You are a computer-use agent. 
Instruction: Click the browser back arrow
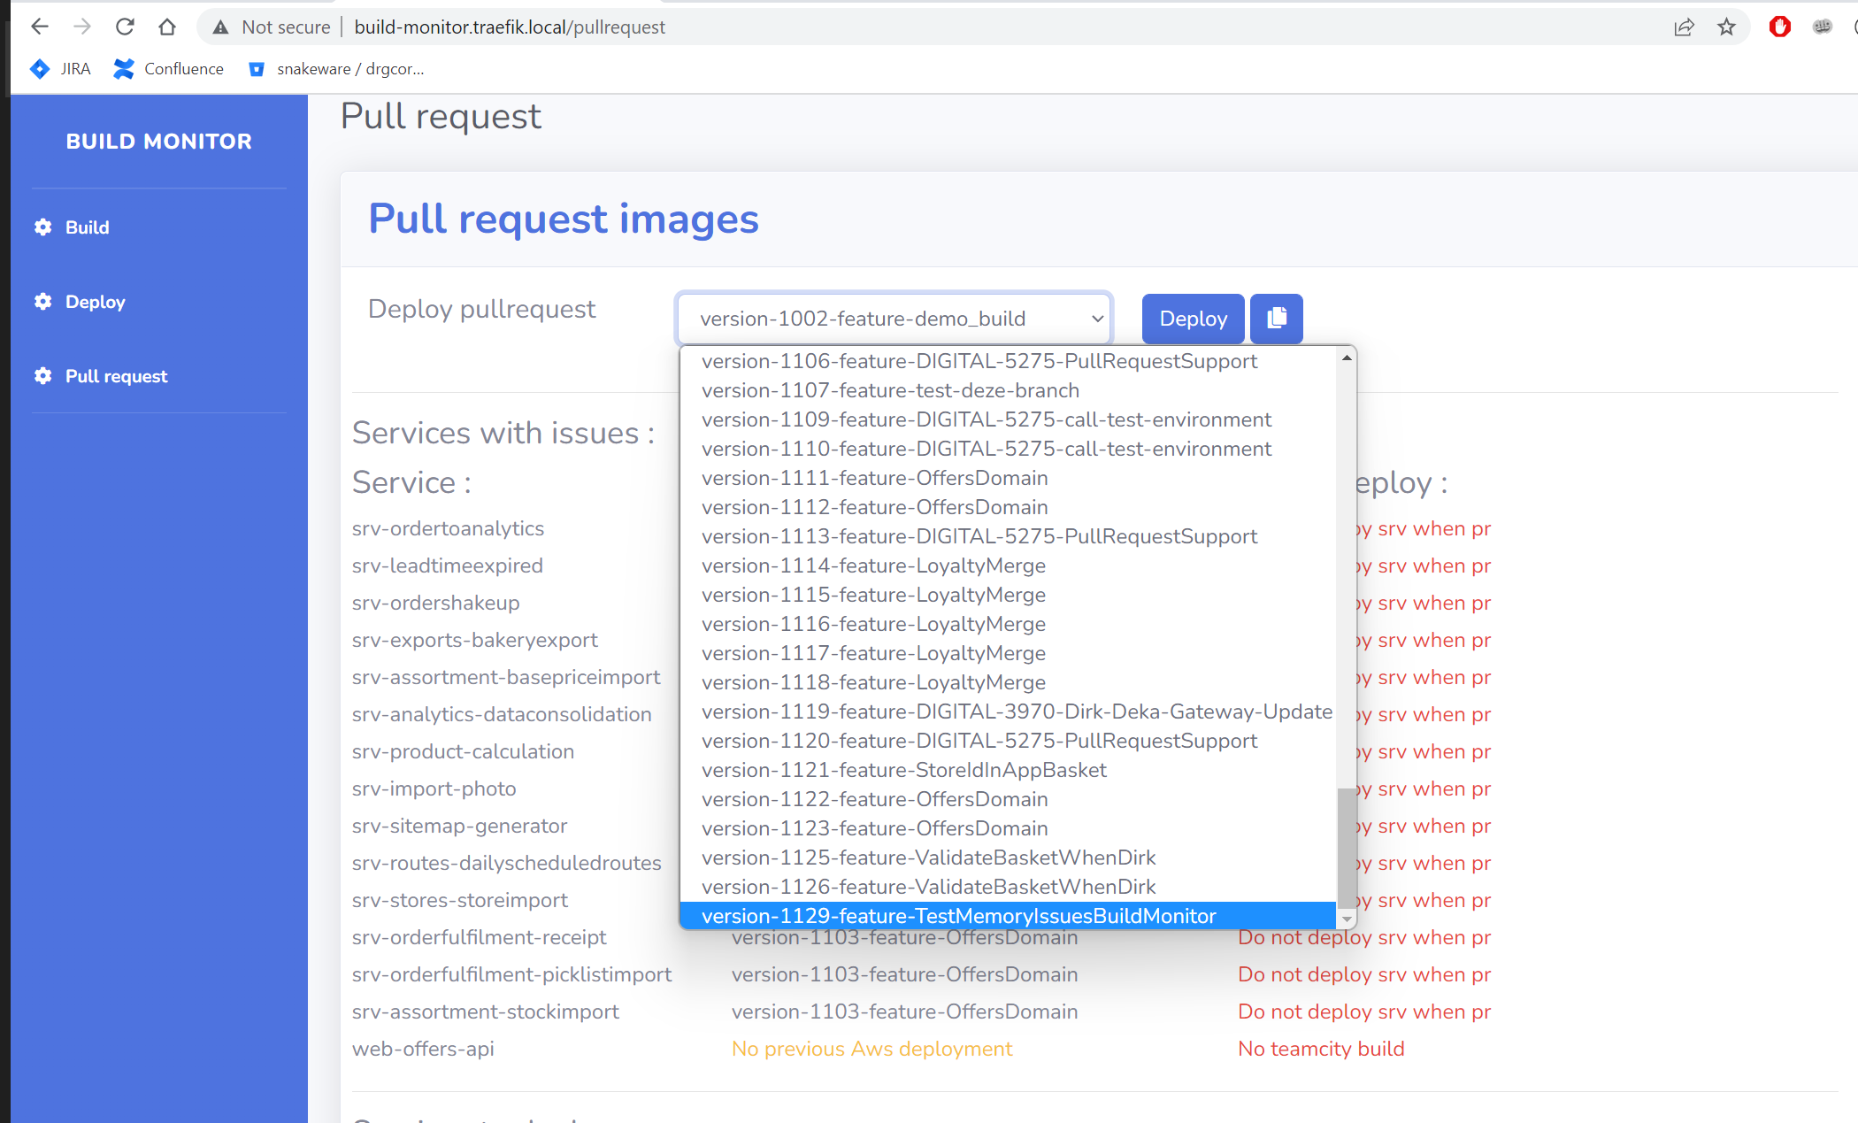tap(40, 27)
